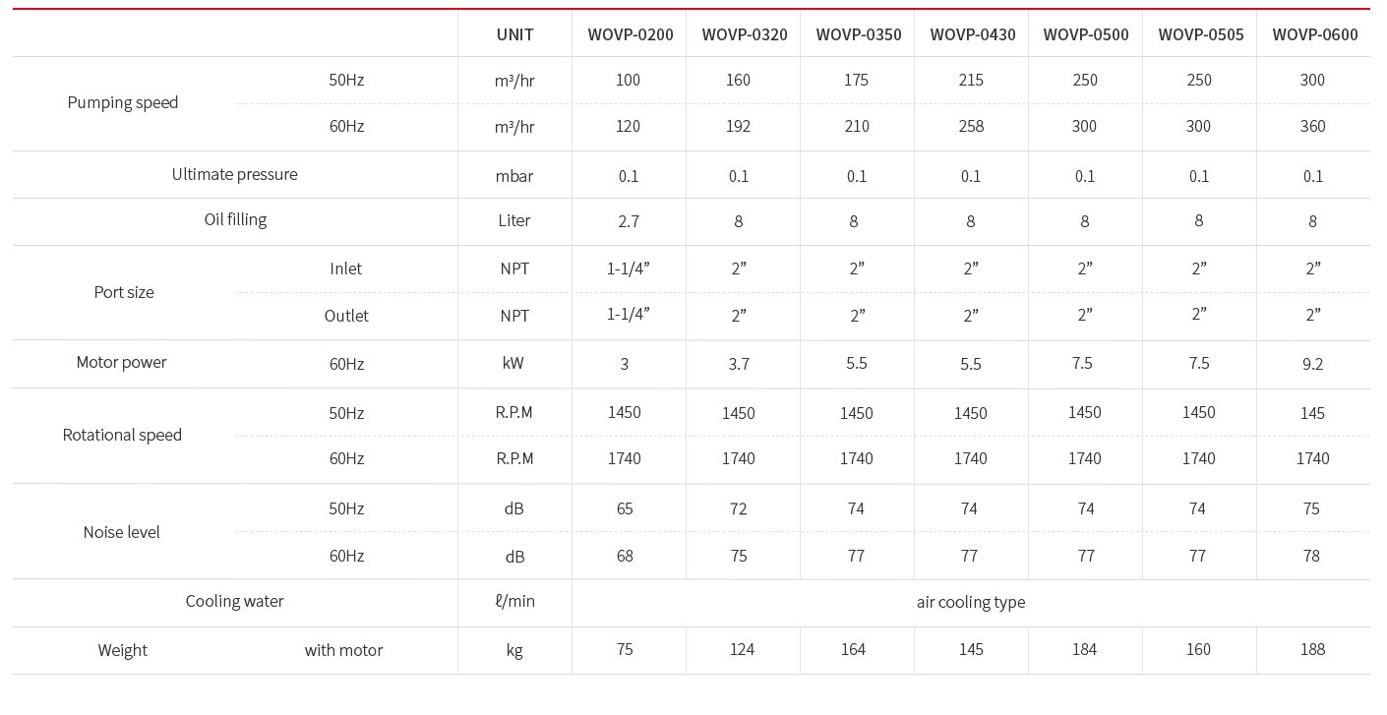The image size is (1387, 715).
Task: Select the Motor power row label
Action: (x=122, y=362)
